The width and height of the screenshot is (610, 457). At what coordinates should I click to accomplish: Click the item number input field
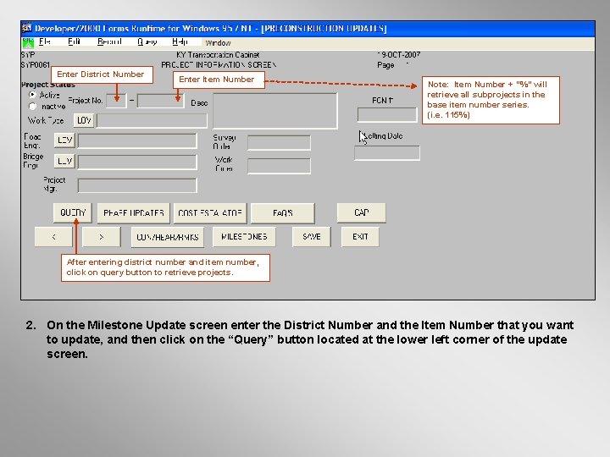click(x=160, y=101)
